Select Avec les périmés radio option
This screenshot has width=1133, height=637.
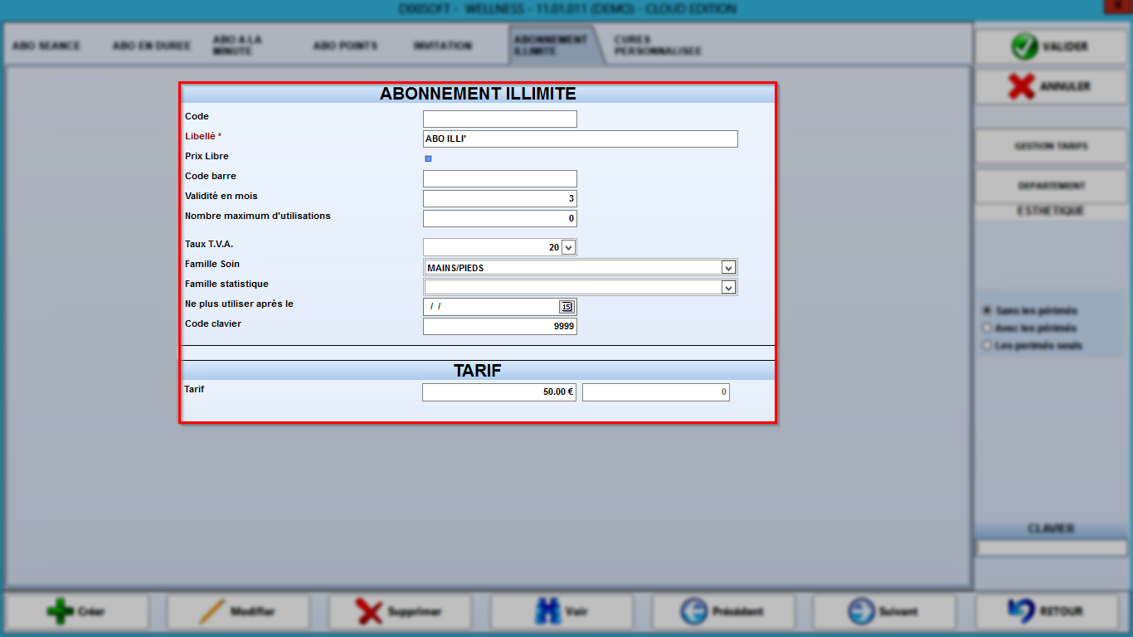987,328
